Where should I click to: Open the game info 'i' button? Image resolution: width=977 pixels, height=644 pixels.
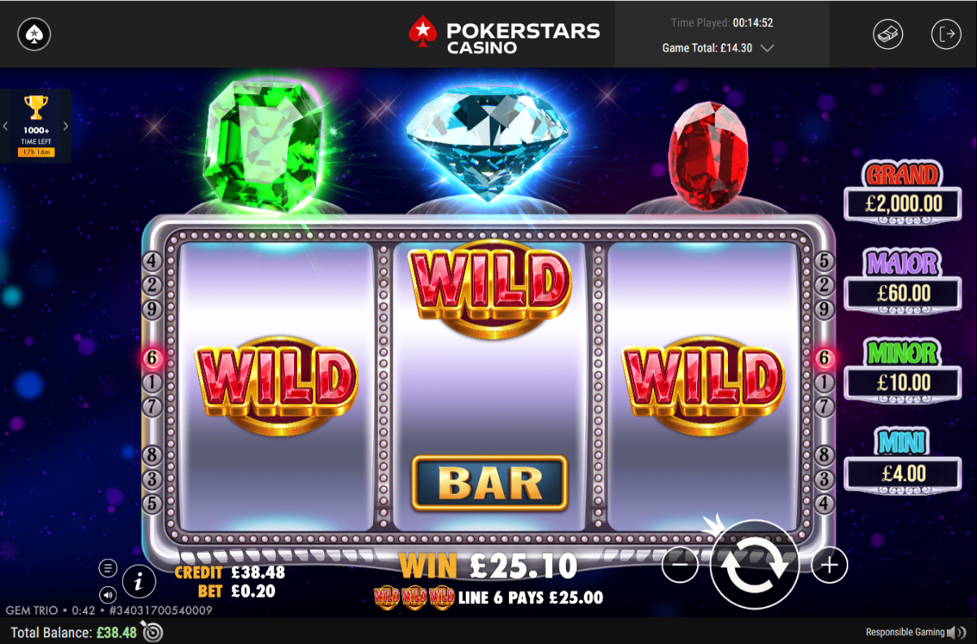pyautogui.click(x=139, y=581)
